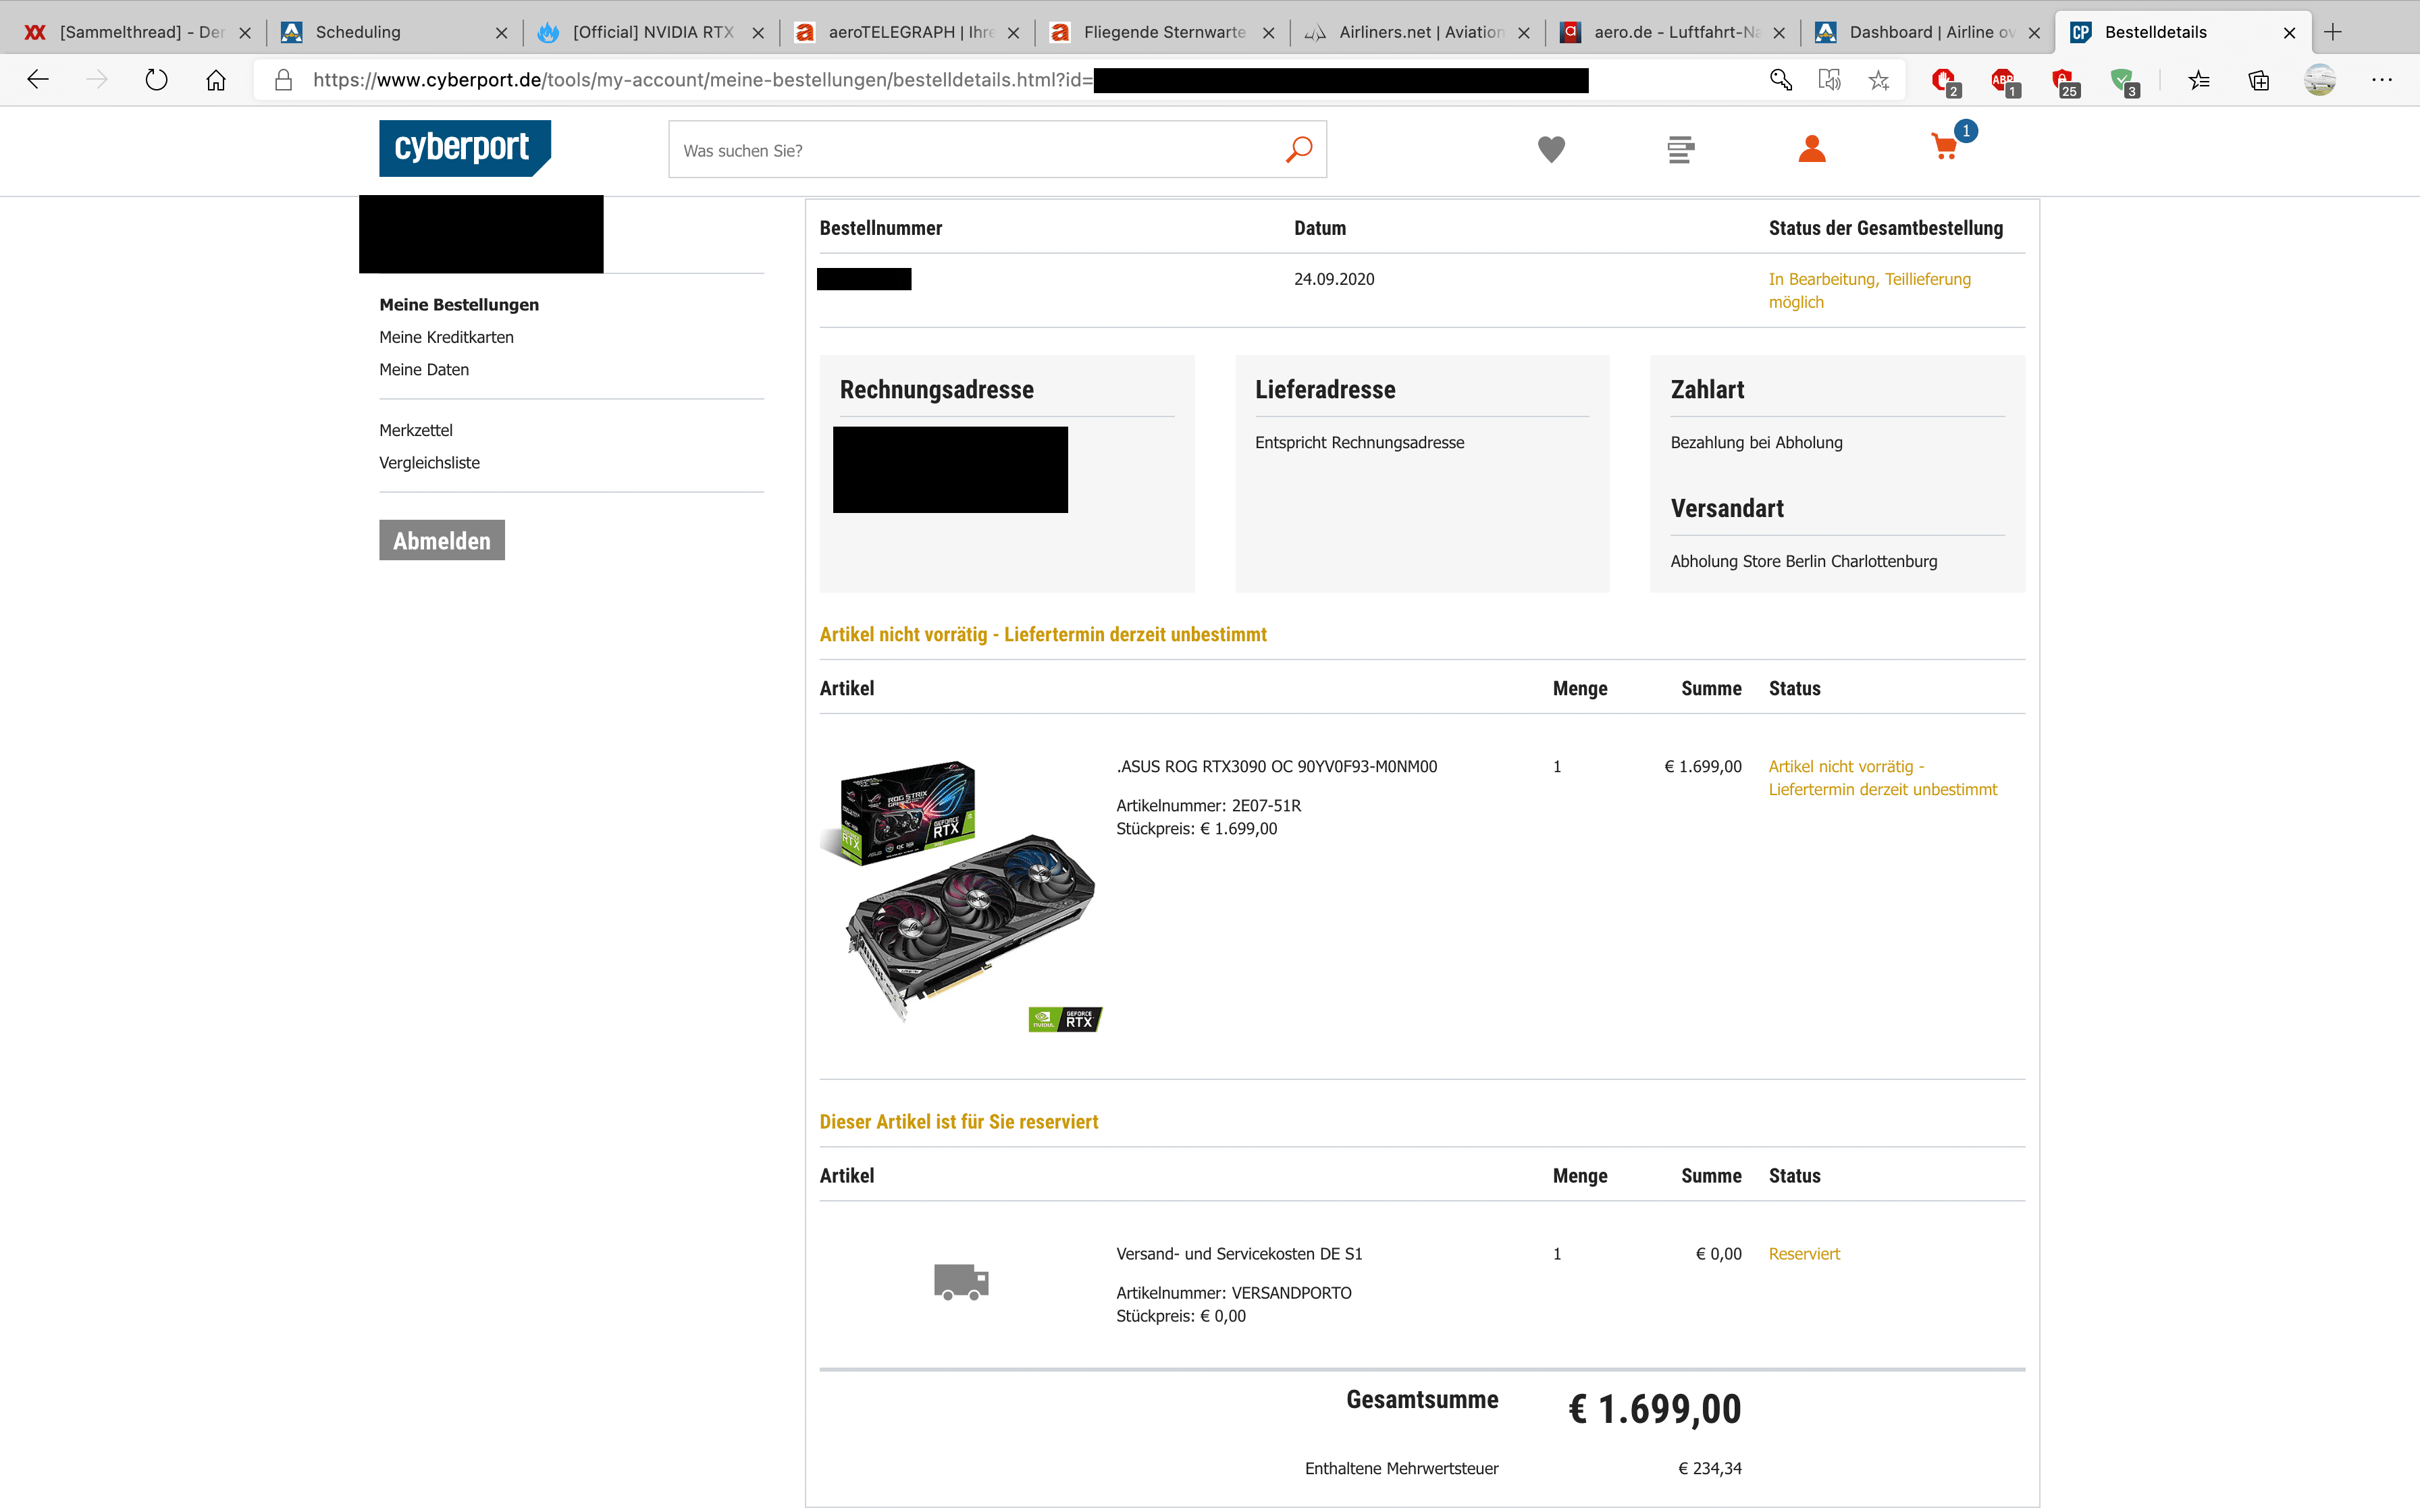This screenshot has height=1512, width=2420.
Task: Click the grey delivery truck icon
Action: point(961,1281)
